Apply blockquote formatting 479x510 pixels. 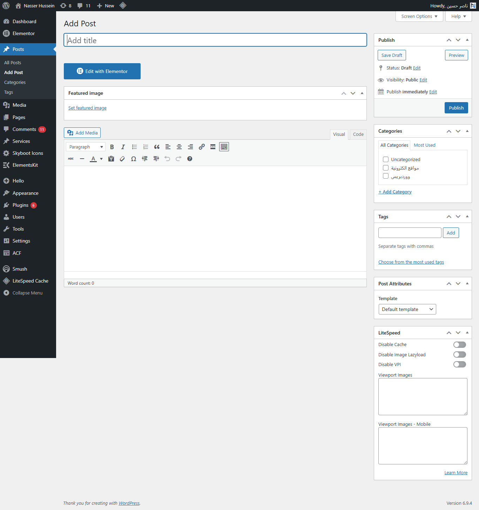[157, 147]
